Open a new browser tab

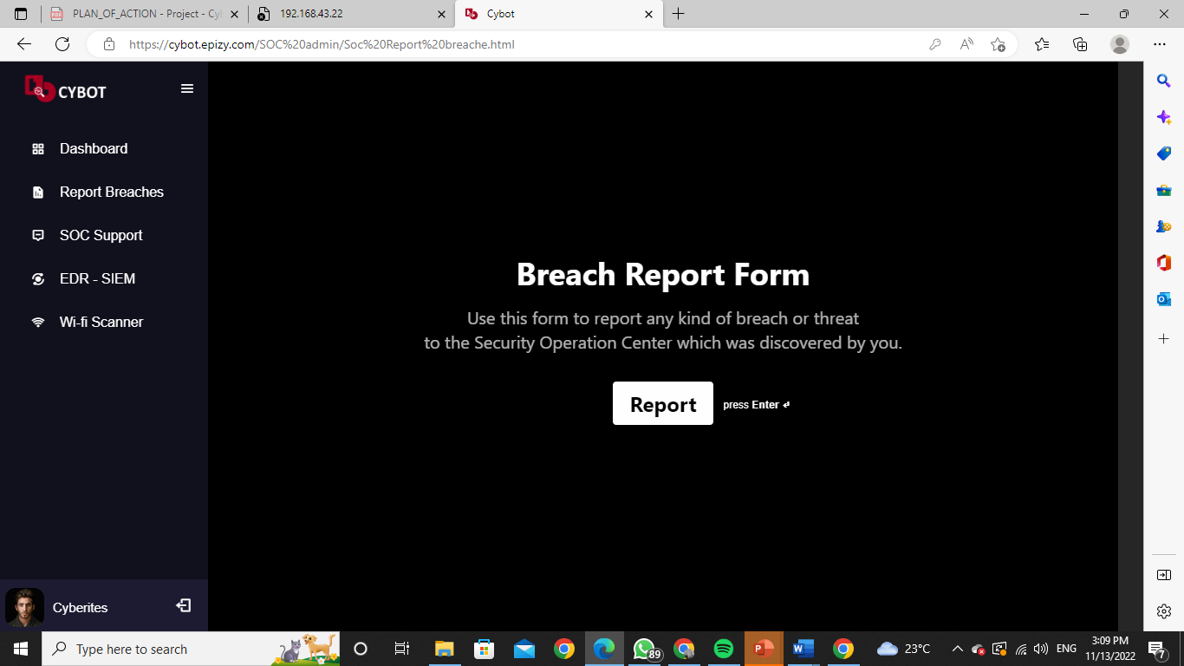click(x=679, y=14)
